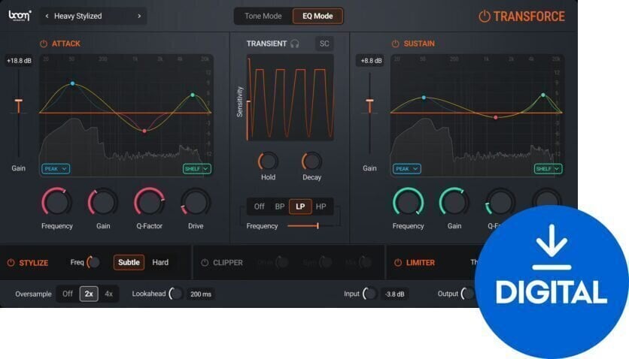The width and height of the screenshot is (629, 359).
Task: Switch to EQ Mode
Action: pos(318,16)
